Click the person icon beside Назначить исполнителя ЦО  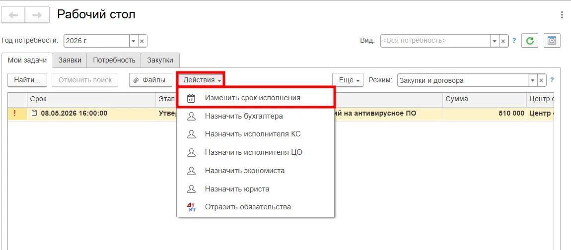point(191,152)
